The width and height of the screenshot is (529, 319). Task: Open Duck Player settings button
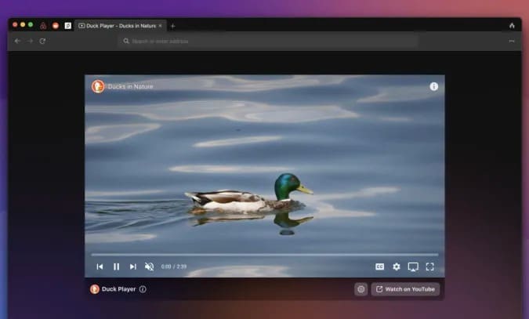pyautogui.click(x=361, y=289)
